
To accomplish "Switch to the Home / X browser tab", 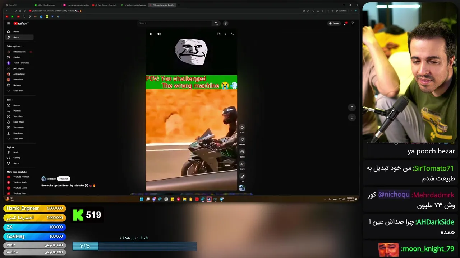I will coord(18,5).
